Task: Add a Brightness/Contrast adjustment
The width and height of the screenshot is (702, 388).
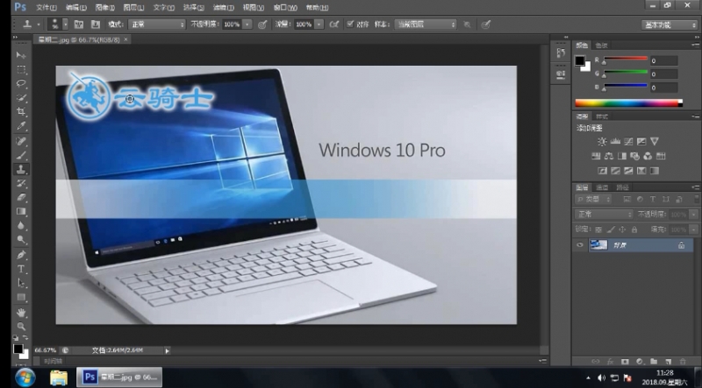Action: tap(602, 141)
